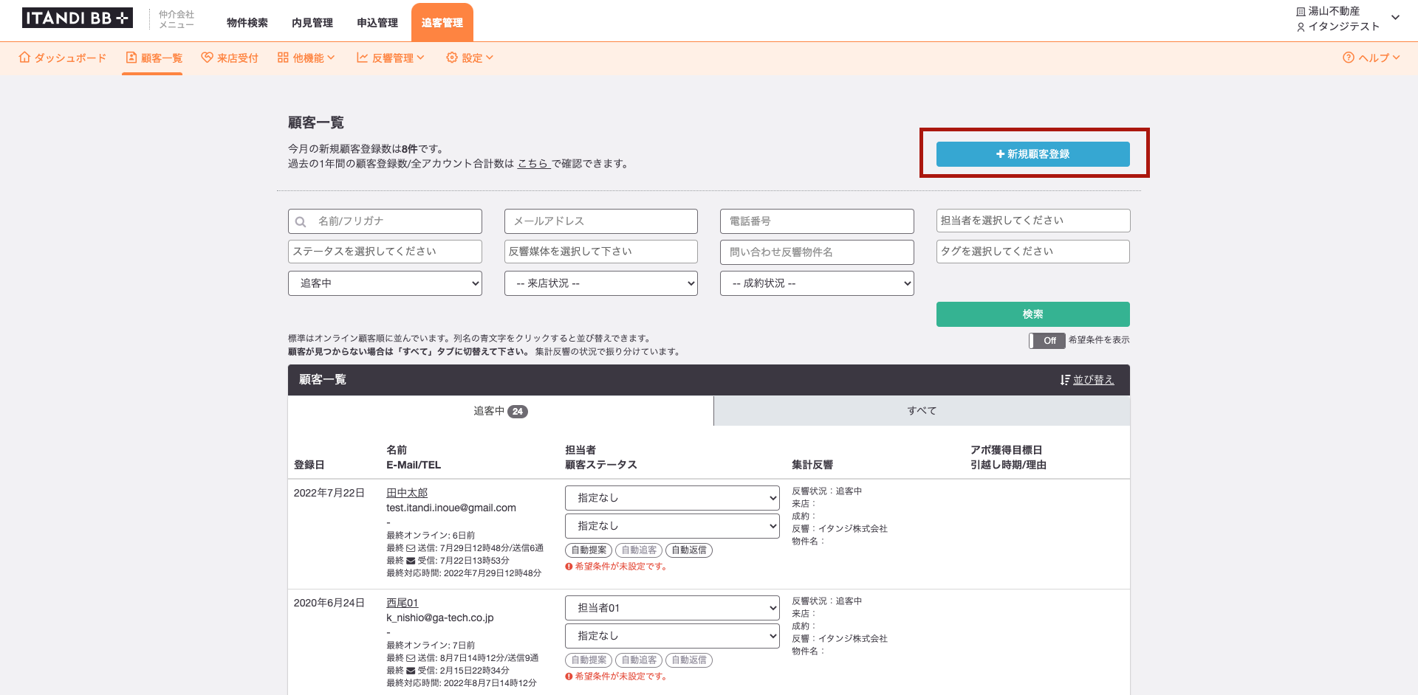
Task: Open customer 西尾01
Action: tap(403, 603)
